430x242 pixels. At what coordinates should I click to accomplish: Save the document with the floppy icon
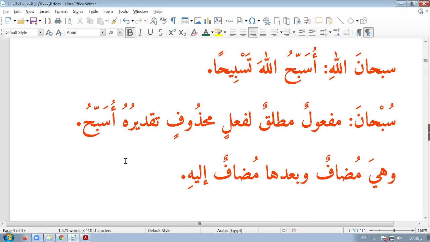(x=33, y=21)
